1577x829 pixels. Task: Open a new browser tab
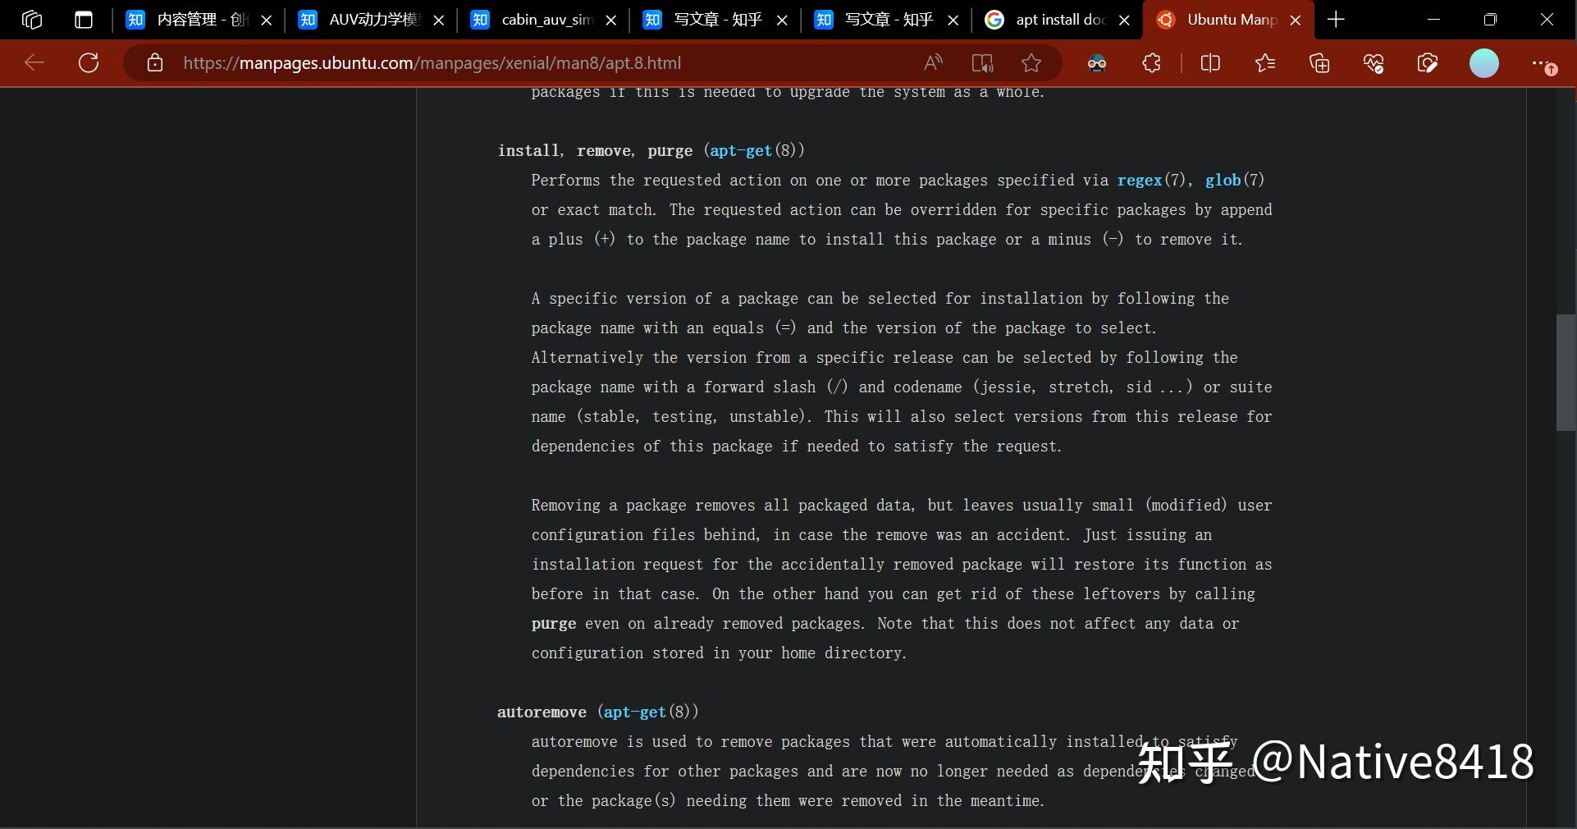1336,20
